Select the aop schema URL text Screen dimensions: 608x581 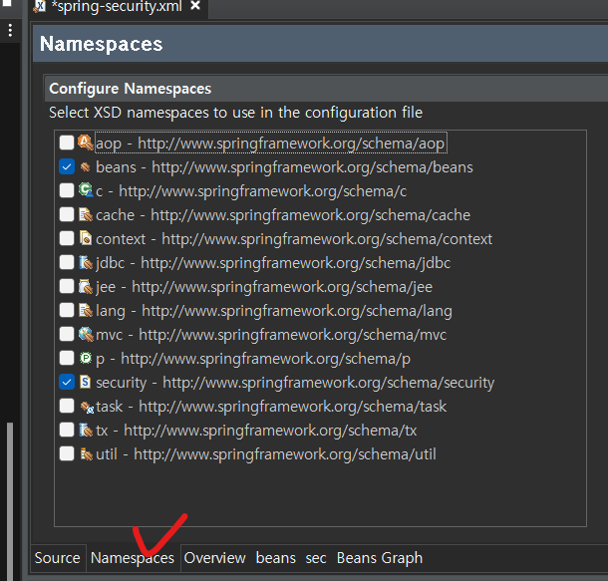(x=291, y=144)
